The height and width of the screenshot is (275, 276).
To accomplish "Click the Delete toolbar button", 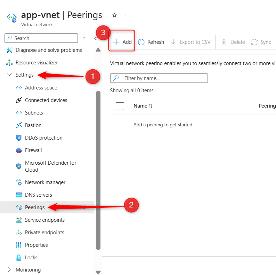I will click(233, 42).
